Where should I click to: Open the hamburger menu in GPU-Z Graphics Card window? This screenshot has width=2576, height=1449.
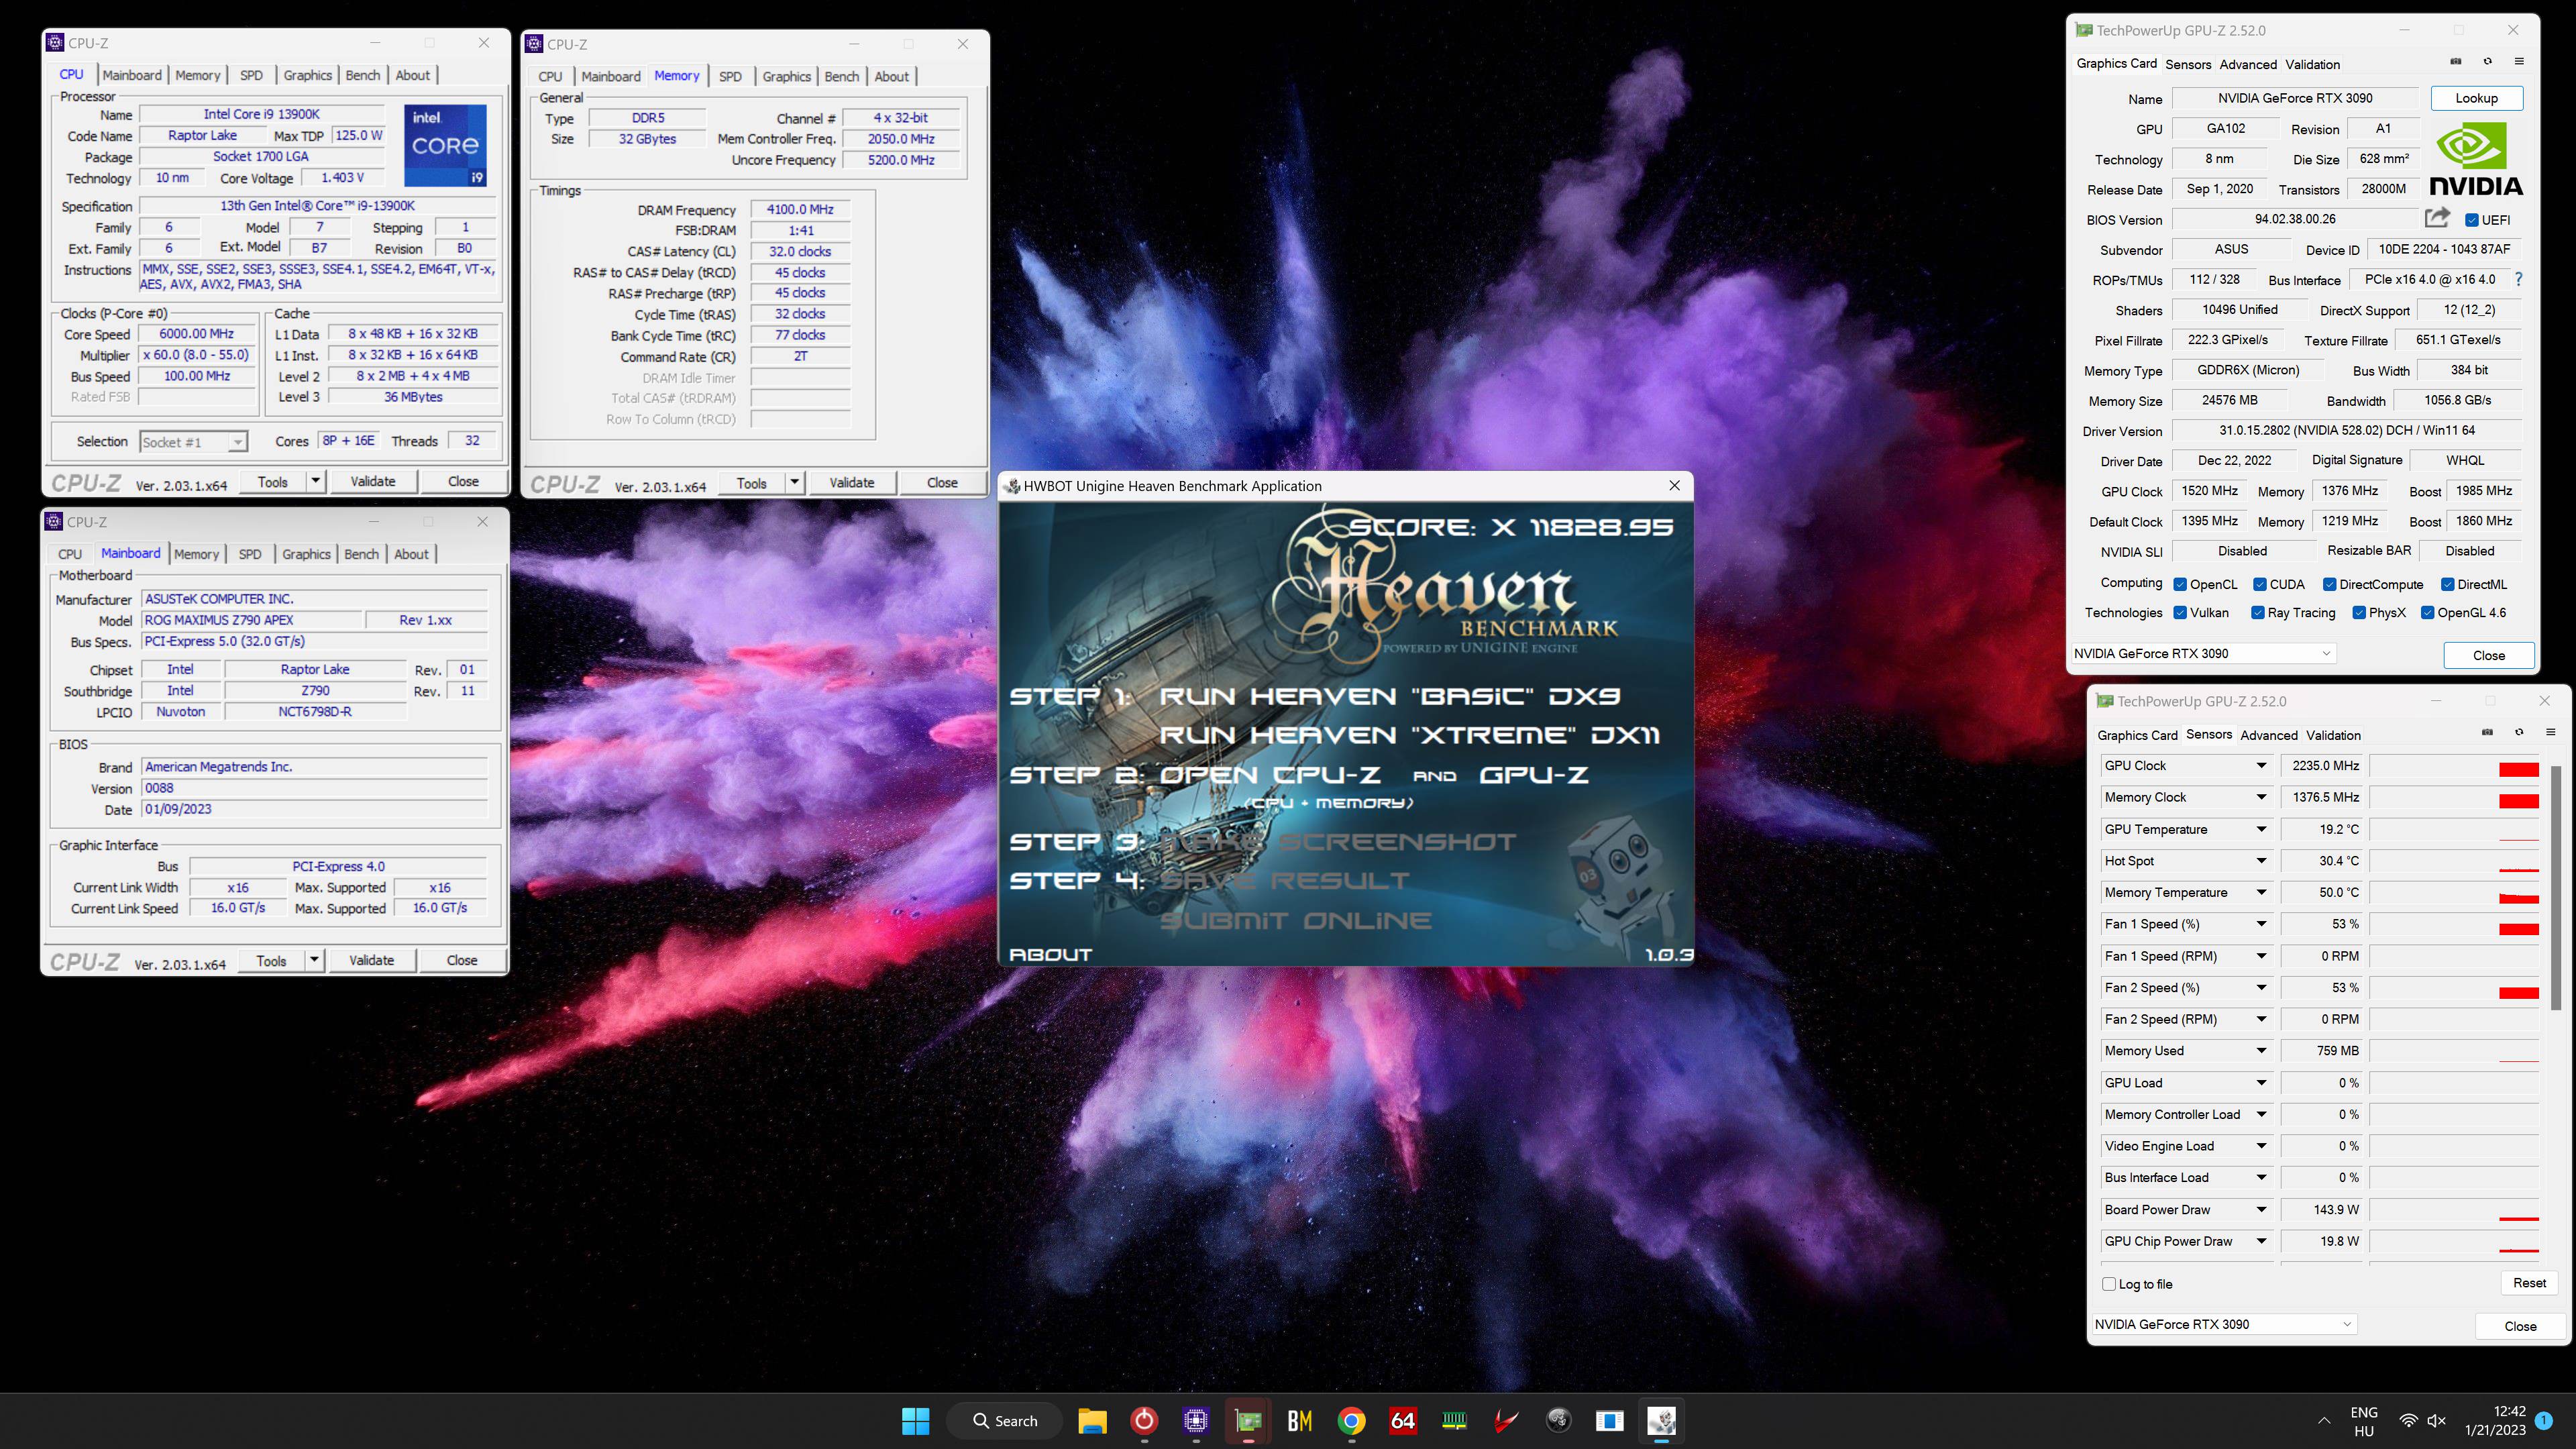2519,62
